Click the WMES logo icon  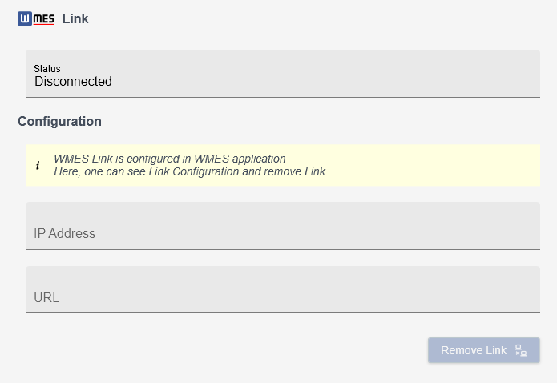click(36, 18)
